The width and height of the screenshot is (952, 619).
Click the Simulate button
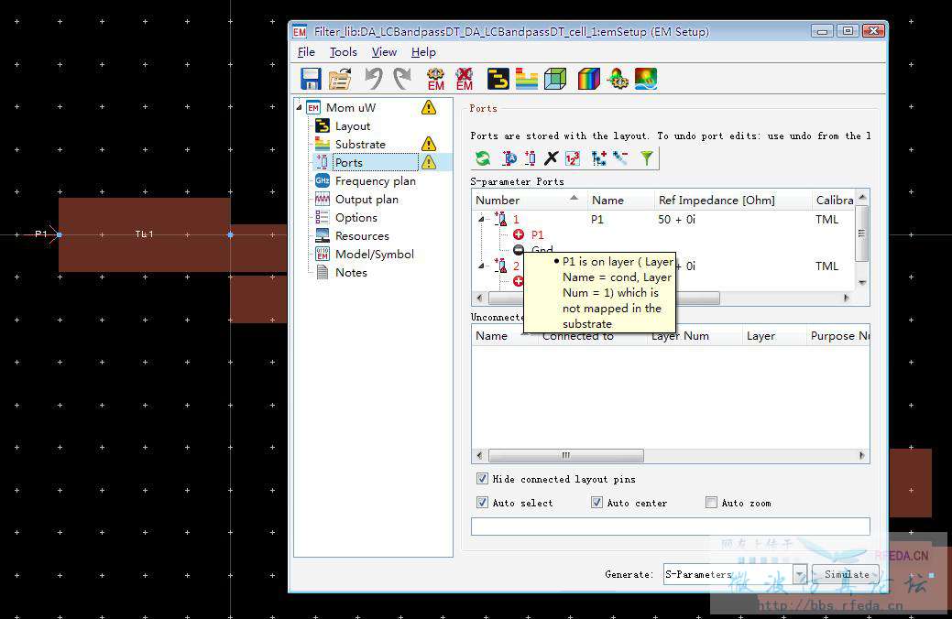(847, 574)
